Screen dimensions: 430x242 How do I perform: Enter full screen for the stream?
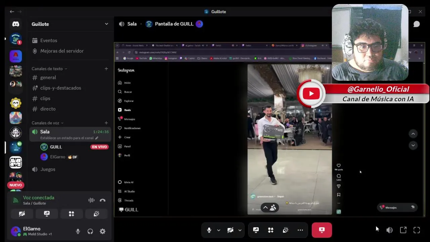coord(417,230)
